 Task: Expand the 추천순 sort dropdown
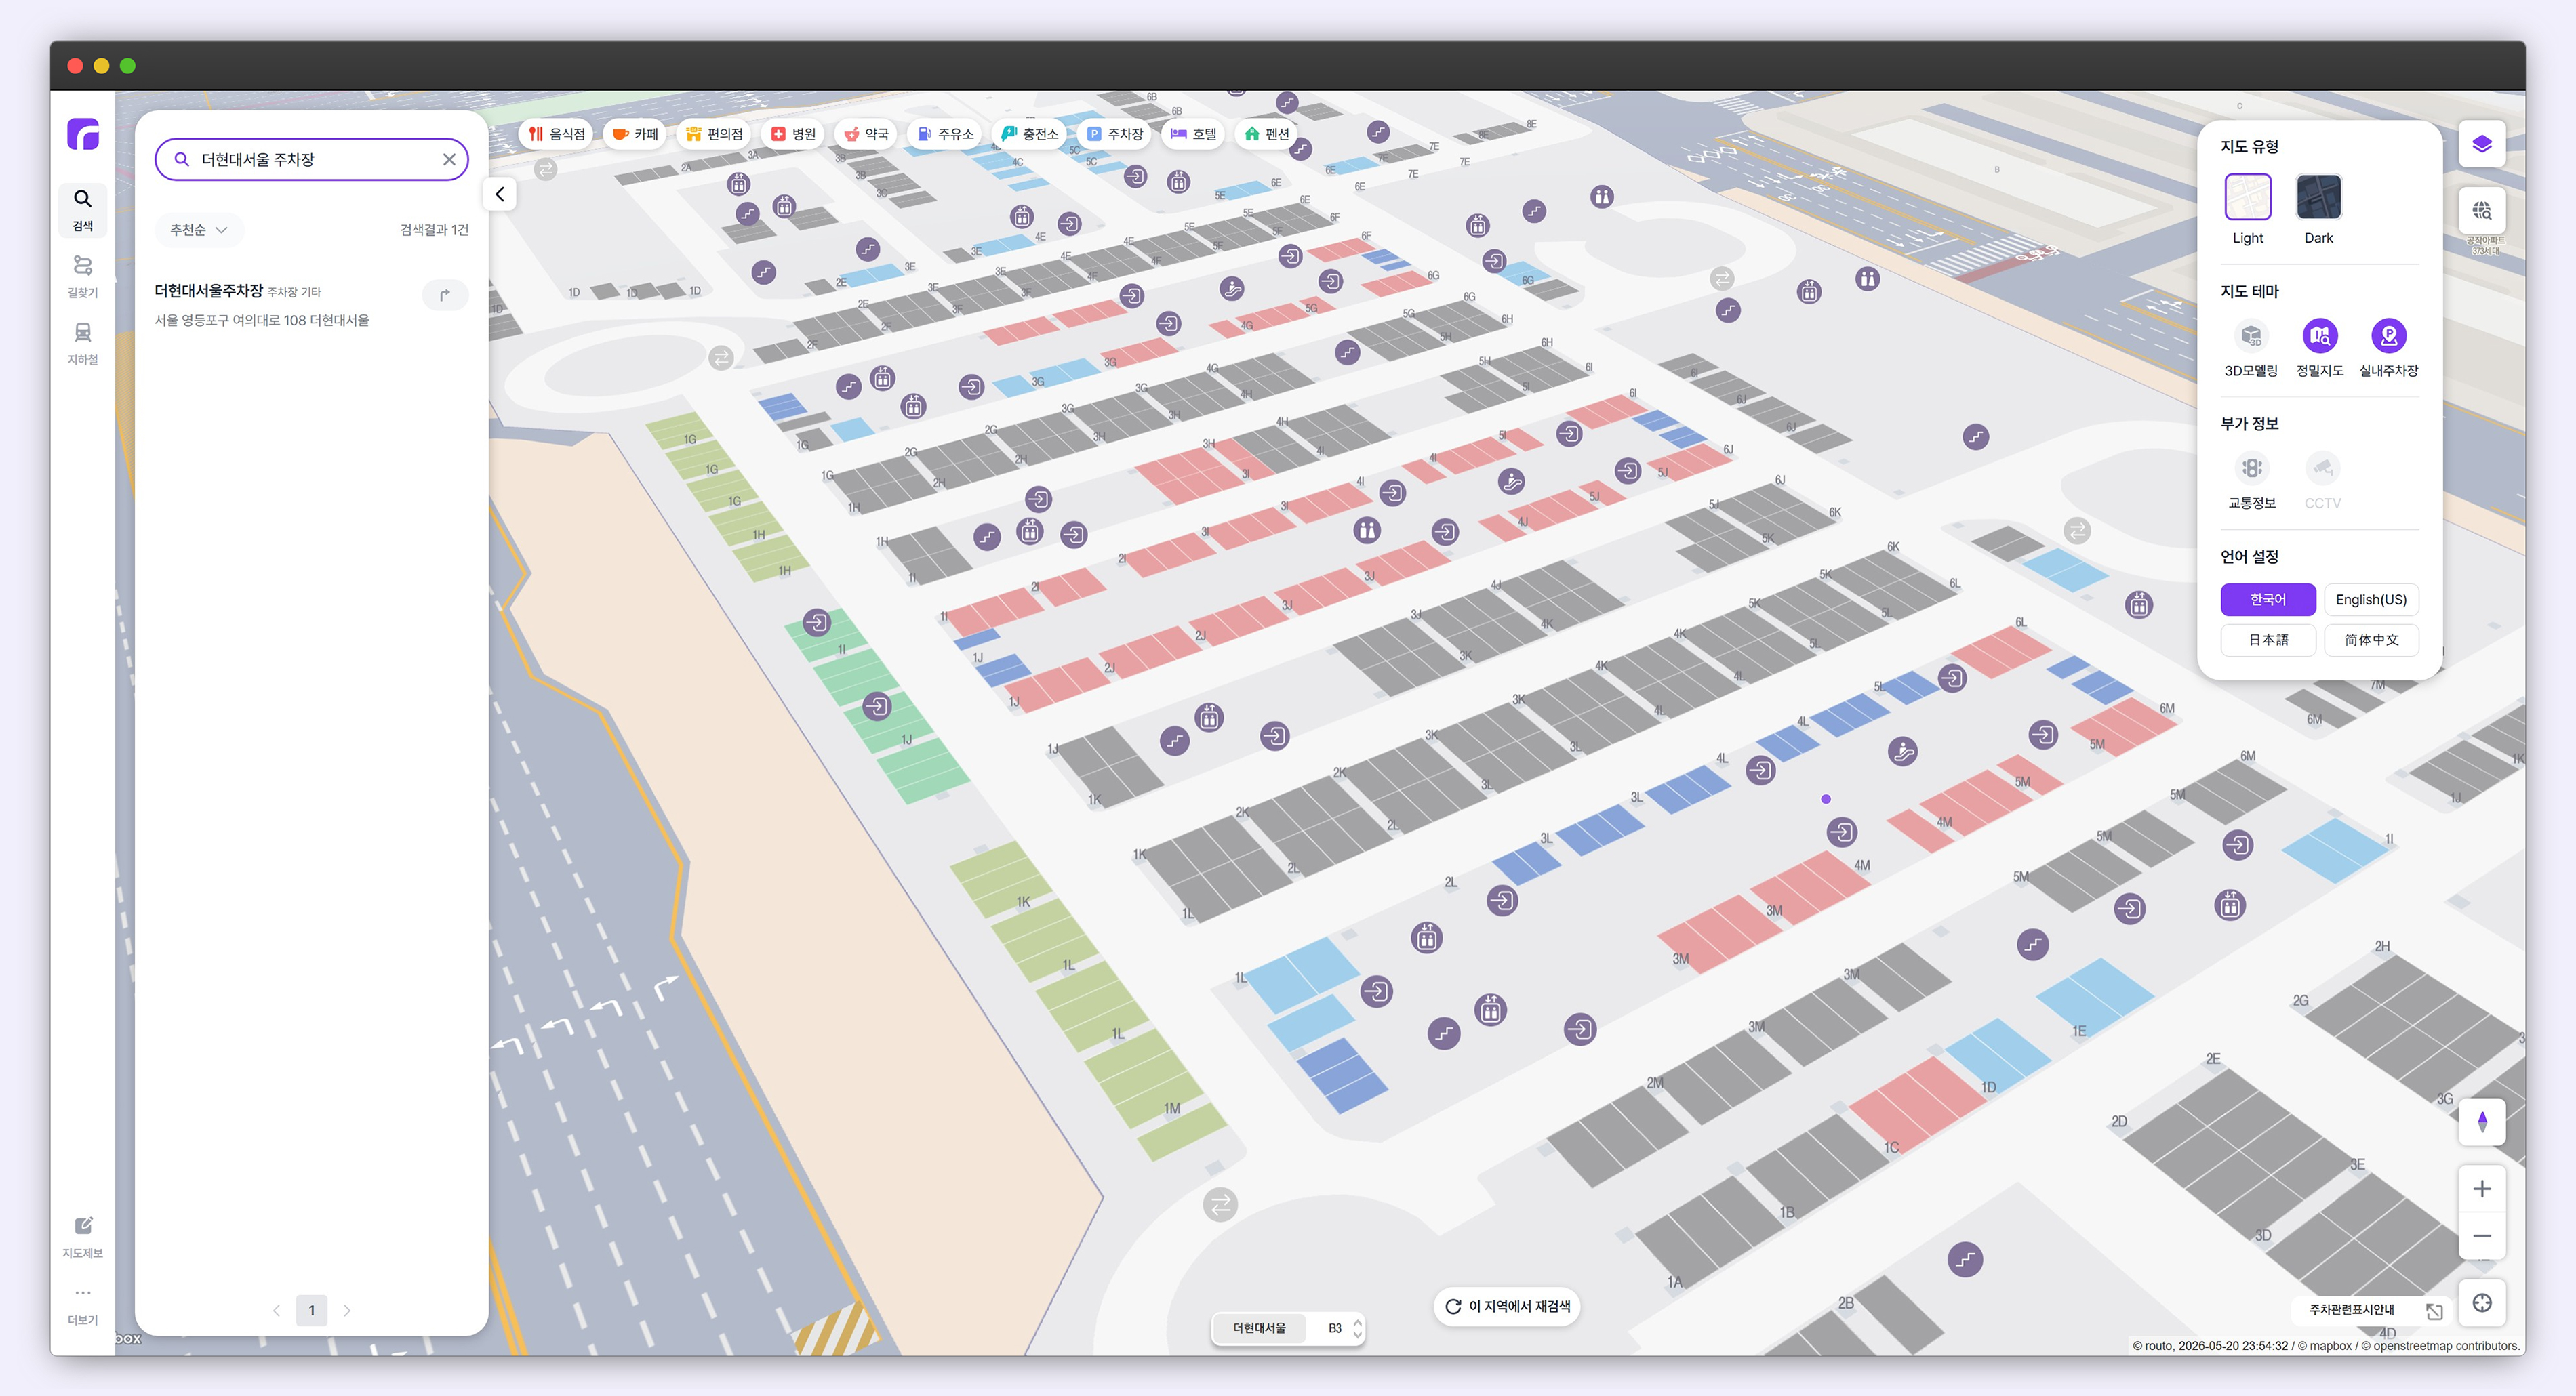coord(199,230)
